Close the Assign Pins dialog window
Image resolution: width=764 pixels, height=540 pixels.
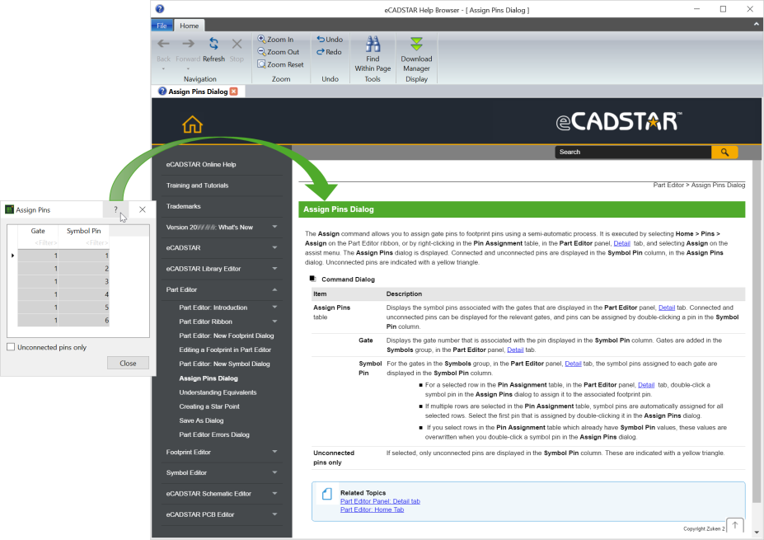(x=143, y=209)
